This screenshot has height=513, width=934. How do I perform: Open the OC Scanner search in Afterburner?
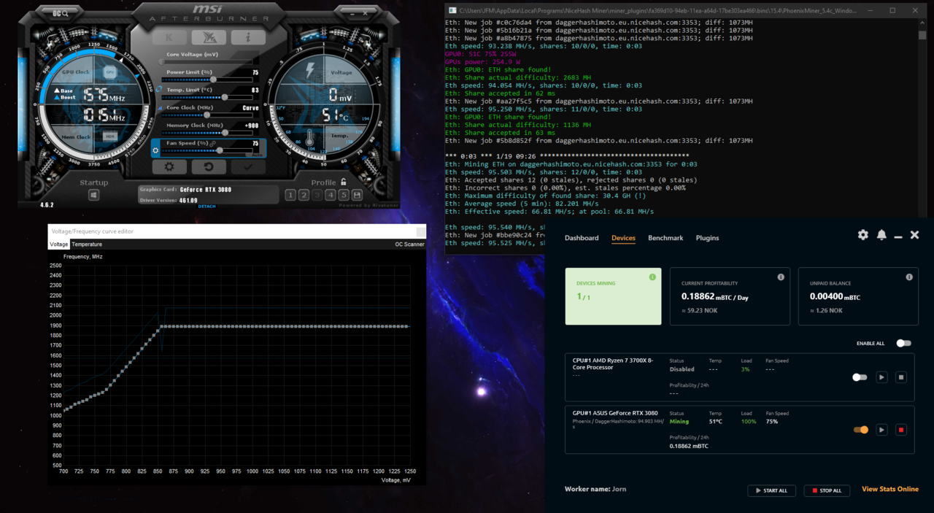pyautogui.click(x=61, y=12)
